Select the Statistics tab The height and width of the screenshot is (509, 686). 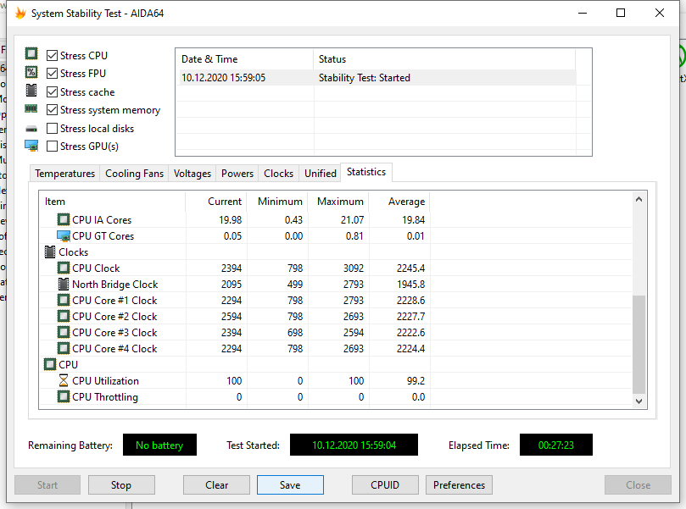click(366, 172)
